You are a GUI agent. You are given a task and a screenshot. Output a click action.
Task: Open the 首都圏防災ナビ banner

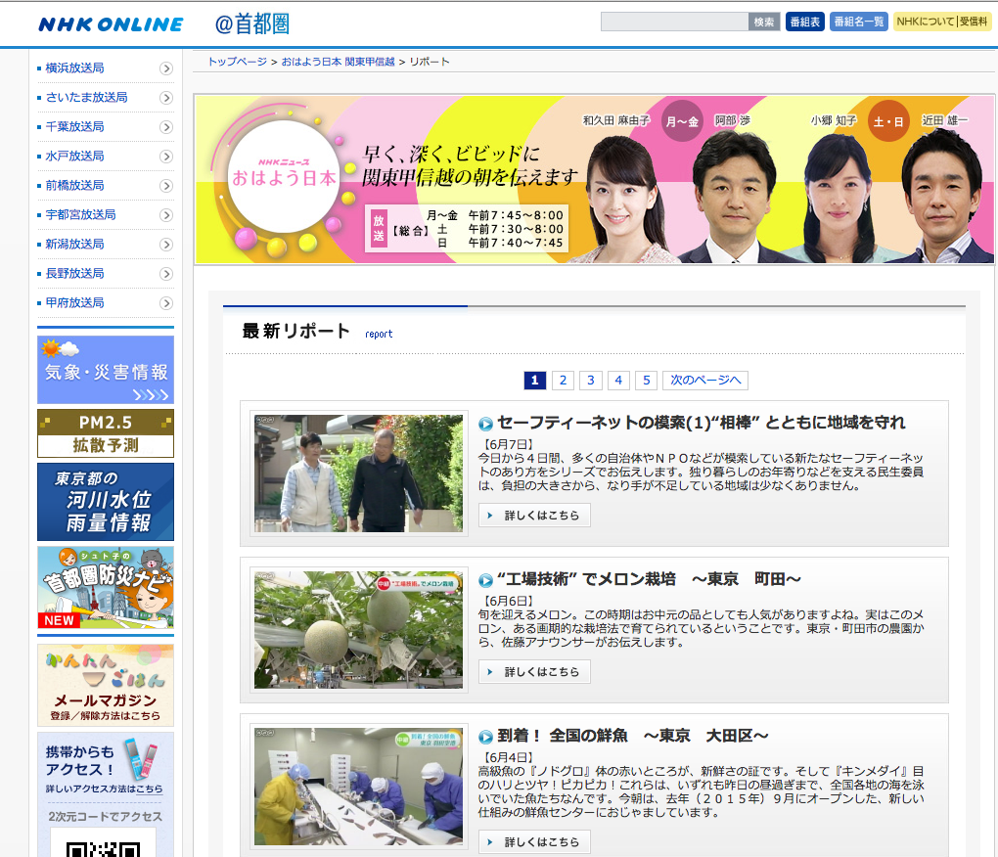pos(106,587)
